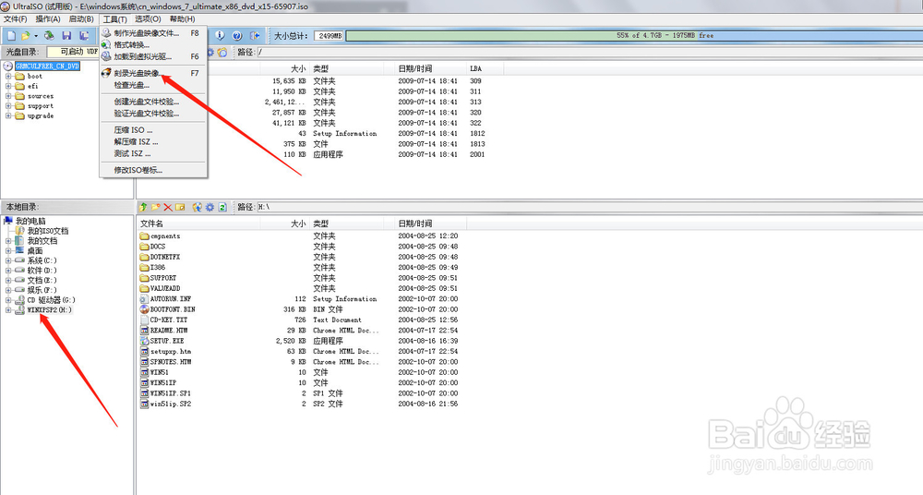Expand the upgrade folder node
The height and width of the screenshot is (495, 923).
tap(8, 116)
